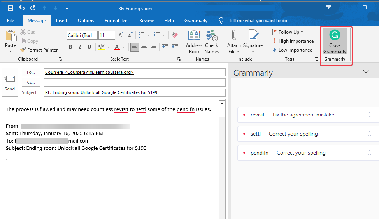Align text right

(153, 47)
